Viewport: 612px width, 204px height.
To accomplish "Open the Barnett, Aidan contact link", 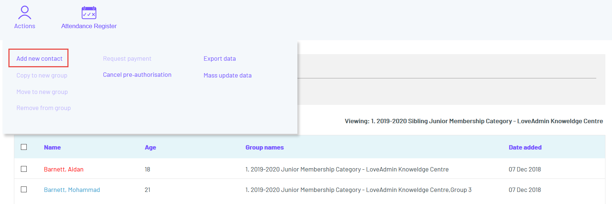I will tap(64, 169).
